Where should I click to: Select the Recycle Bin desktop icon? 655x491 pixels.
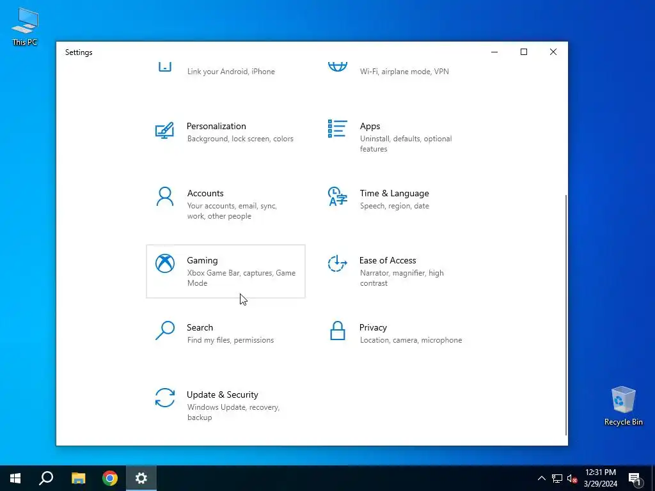[623, 406]
